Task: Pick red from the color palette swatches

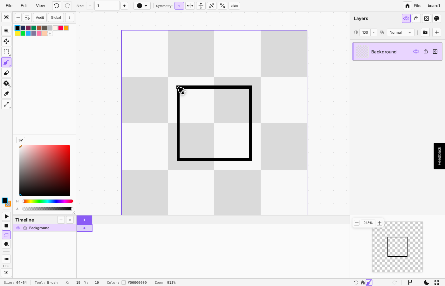Action: 61,28
